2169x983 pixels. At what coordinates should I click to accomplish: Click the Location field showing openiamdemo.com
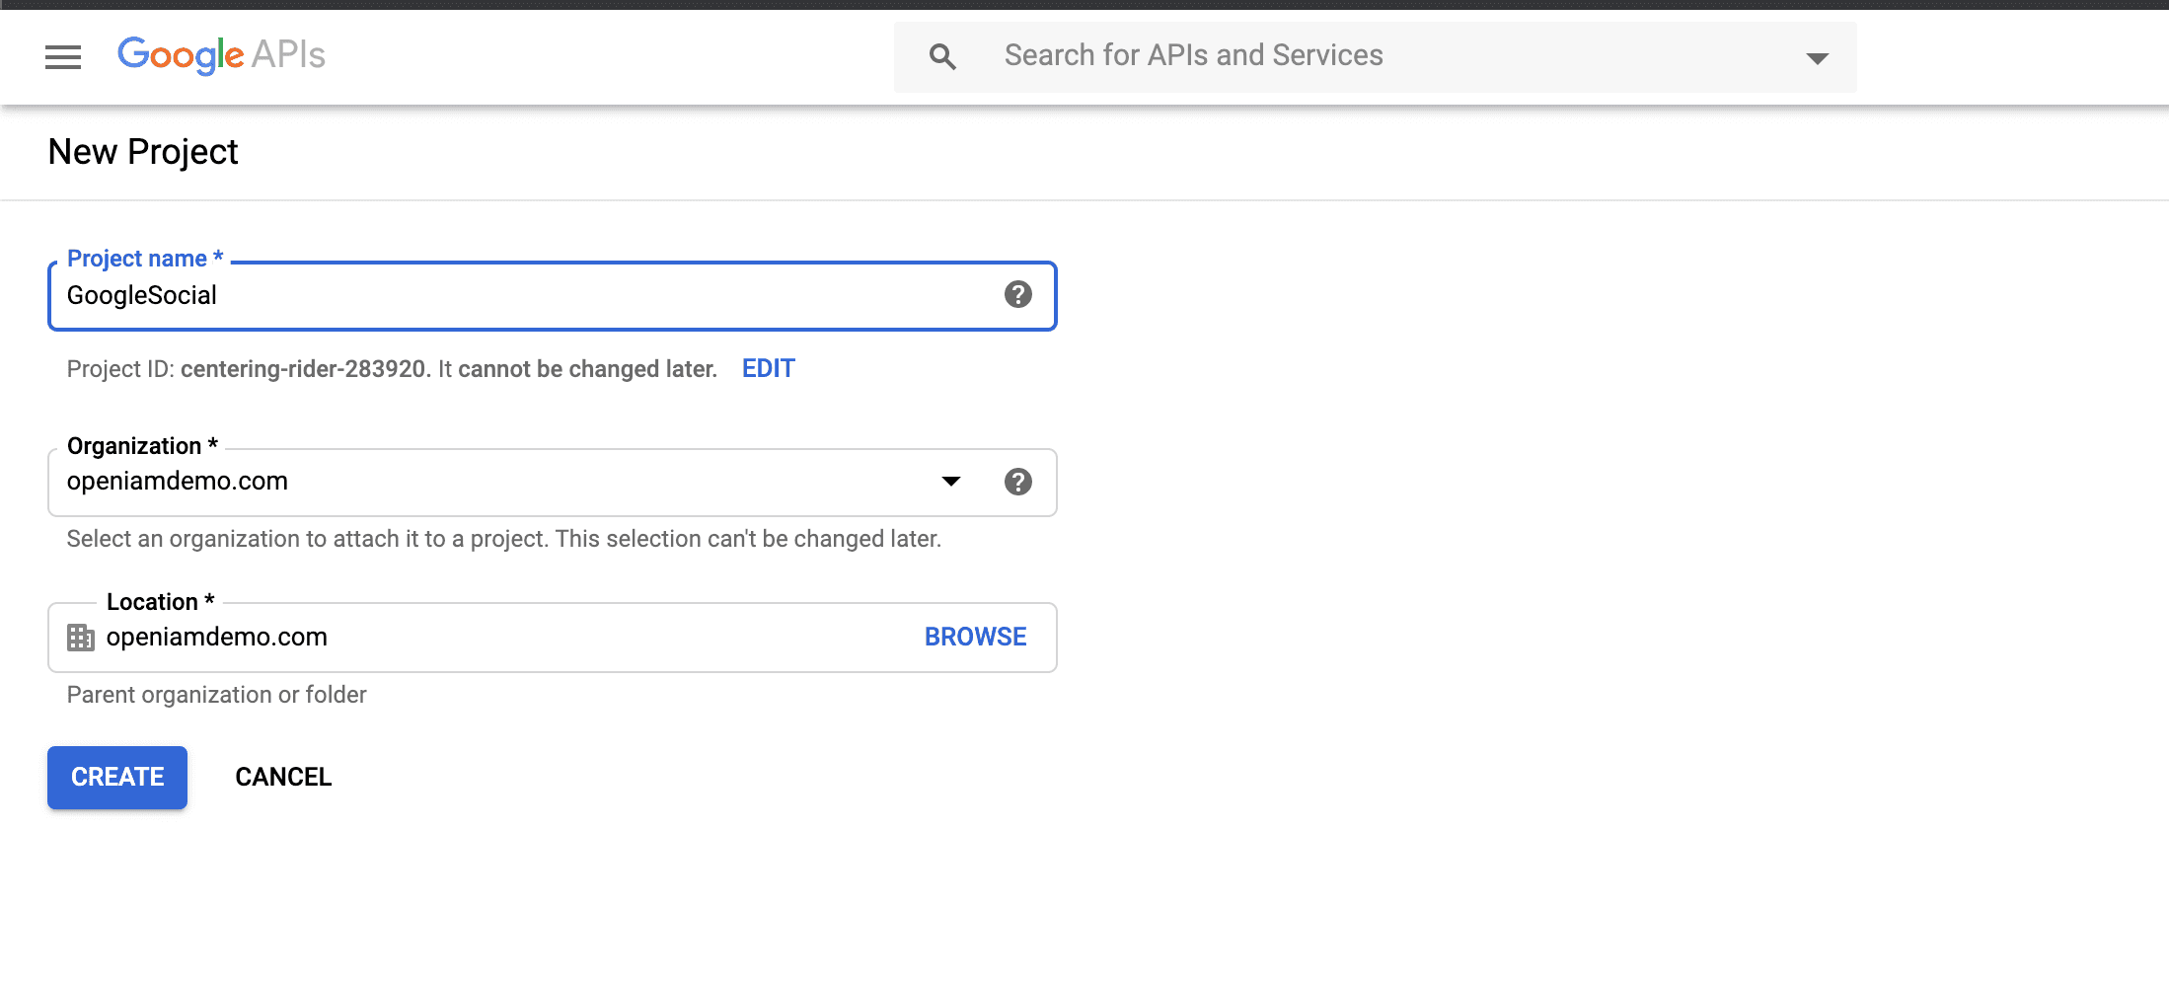pyautogui.click(x=493, y=638)
